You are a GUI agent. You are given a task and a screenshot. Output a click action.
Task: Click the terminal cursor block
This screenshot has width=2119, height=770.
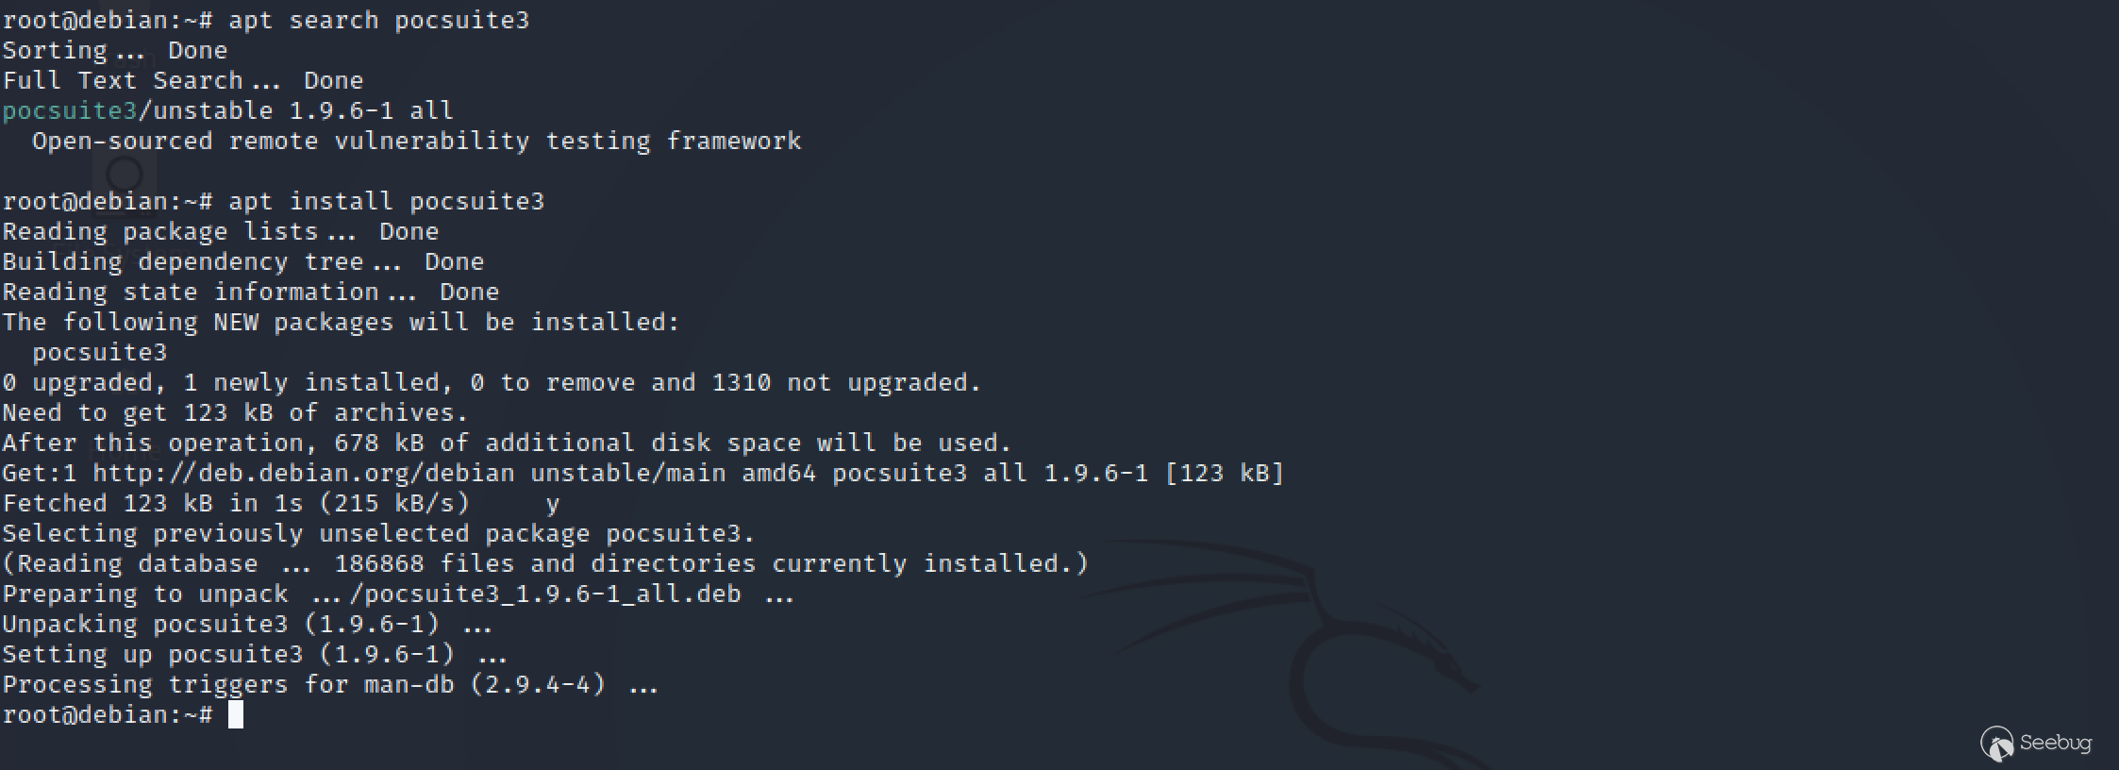click(x=236, y=715)
